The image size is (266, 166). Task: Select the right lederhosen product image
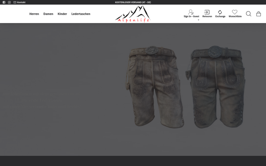[215, 87]
